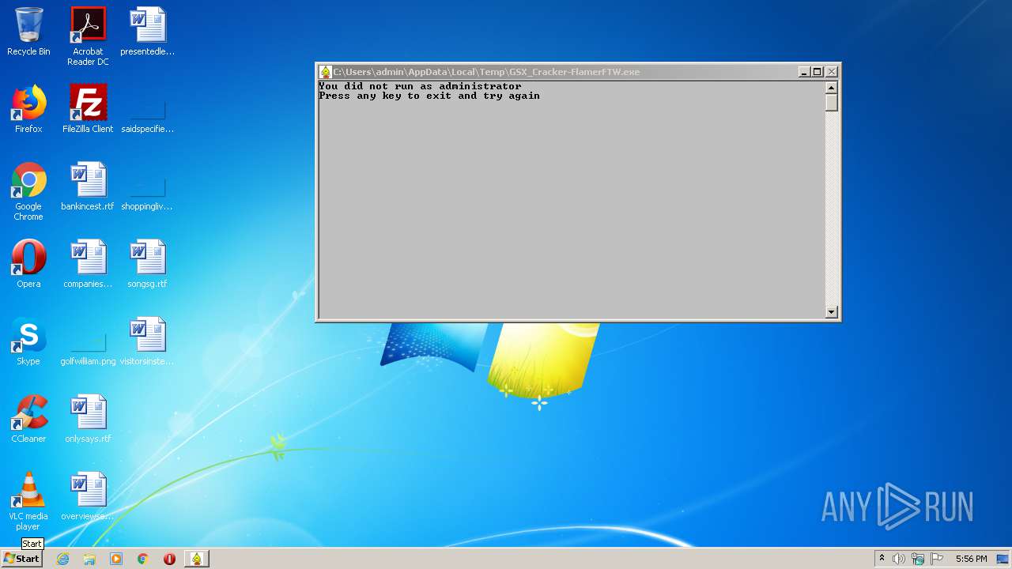Open the overviewse... document icon

click(x=88, y=496)
